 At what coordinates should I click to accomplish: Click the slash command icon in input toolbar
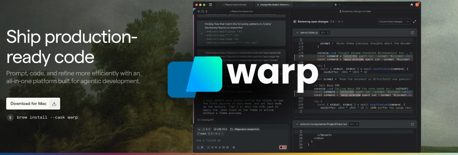[x=209, y=147]
